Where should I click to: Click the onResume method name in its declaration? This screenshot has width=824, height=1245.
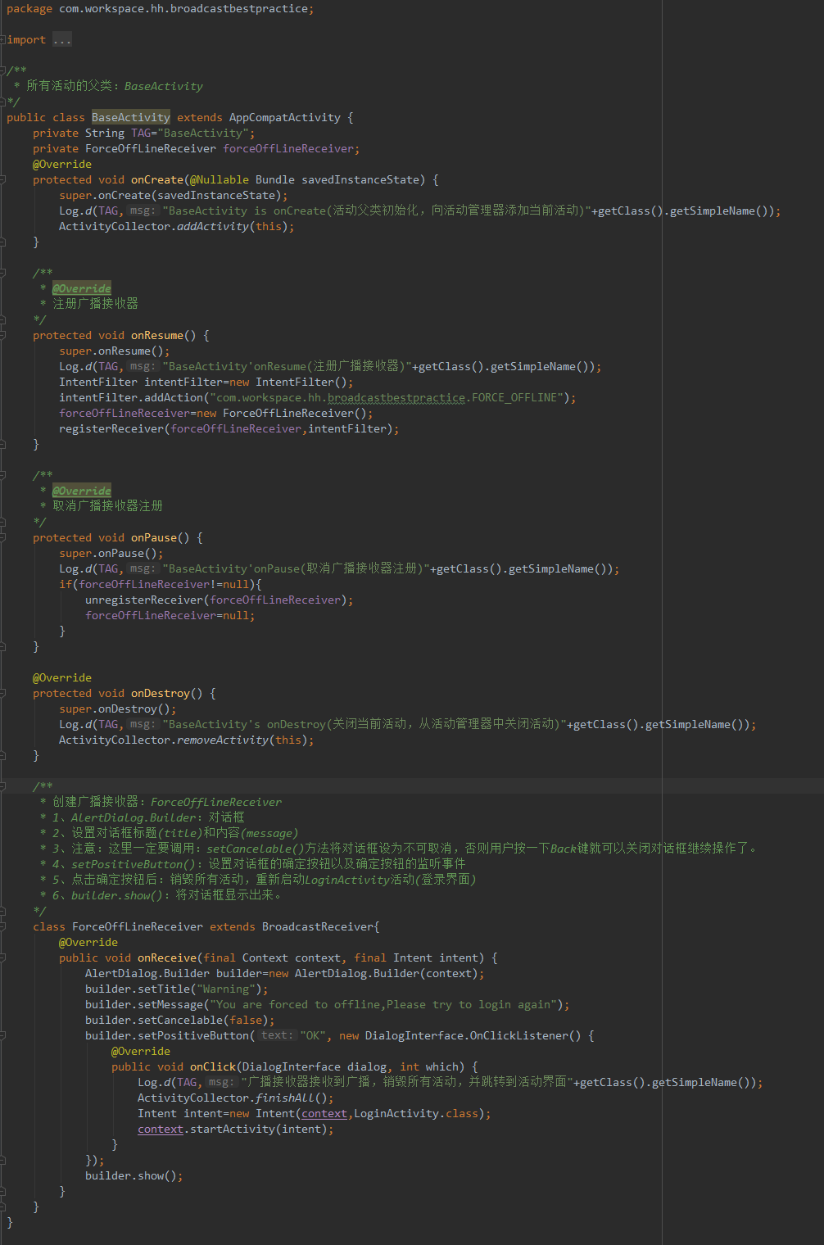pyautogui.click(x=157, y=335)
